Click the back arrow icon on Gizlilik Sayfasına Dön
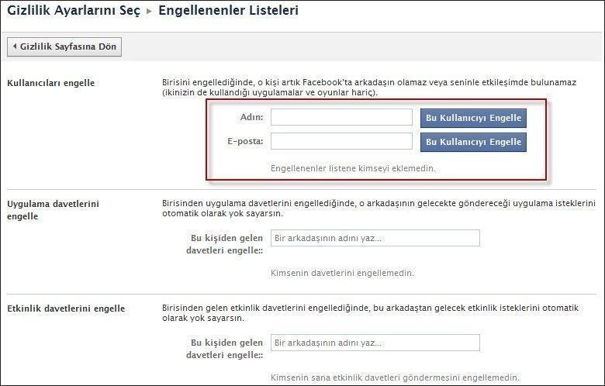 14,47
